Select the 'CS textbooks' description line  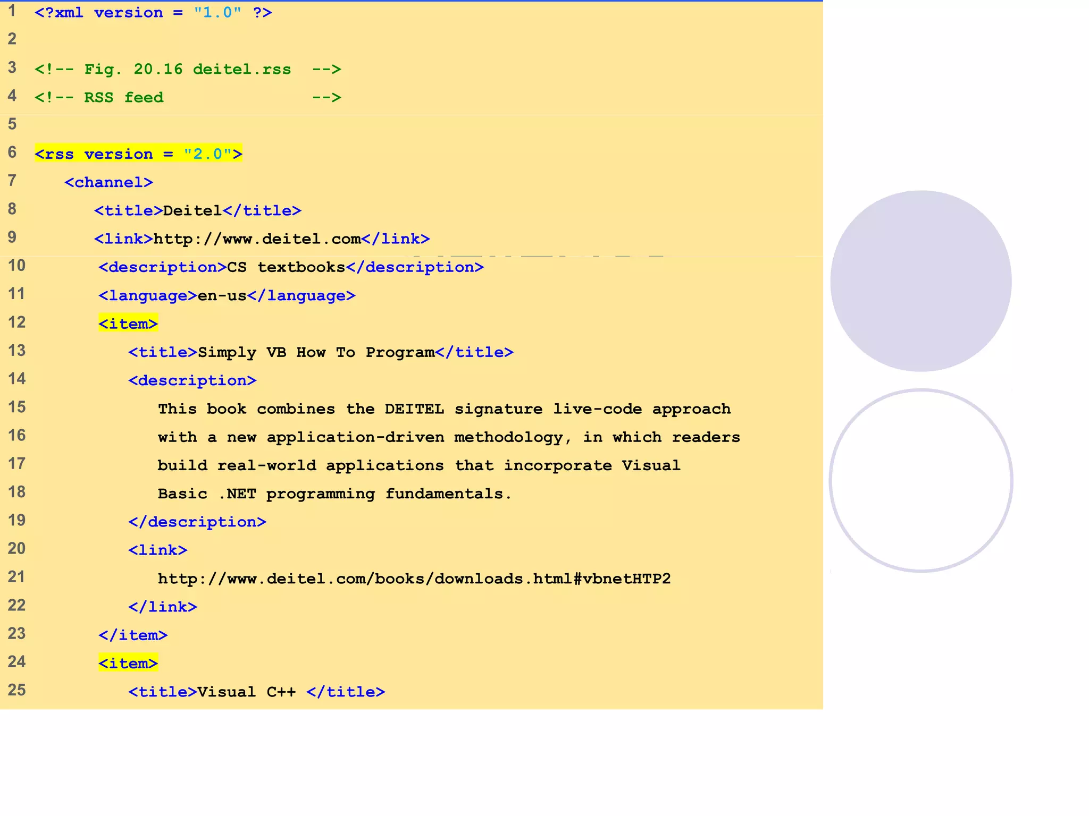[x=291, y=267]
